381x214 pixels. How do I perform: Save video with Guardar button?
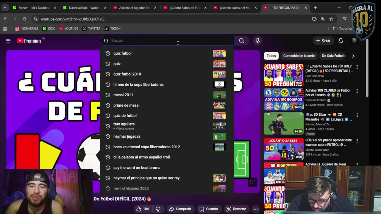(x=209, y=209)
